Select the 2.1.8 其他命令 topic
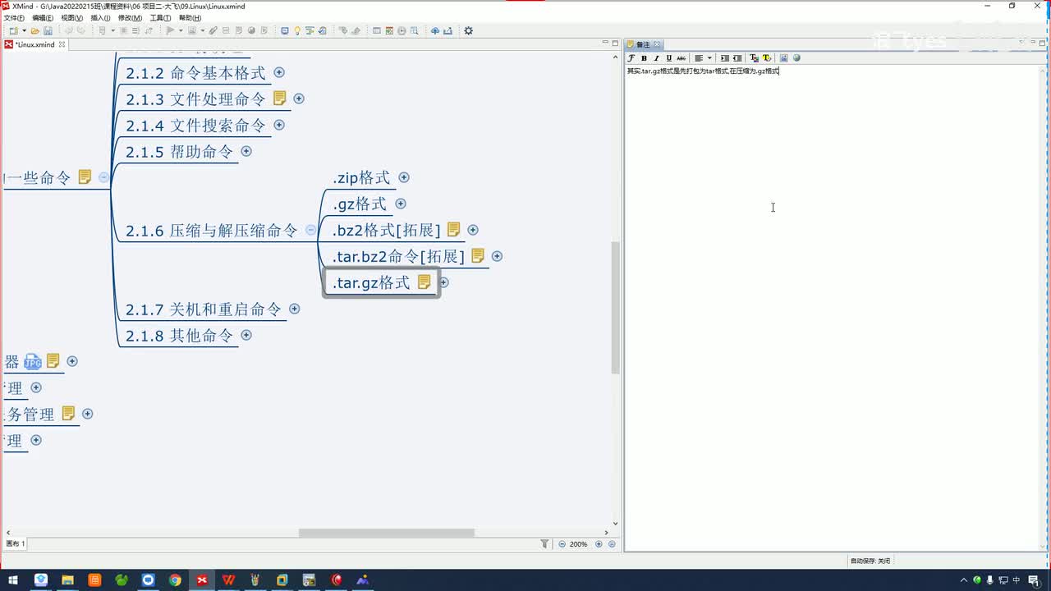This screenshot has height=591, width=1051. (x=180, y=336)
